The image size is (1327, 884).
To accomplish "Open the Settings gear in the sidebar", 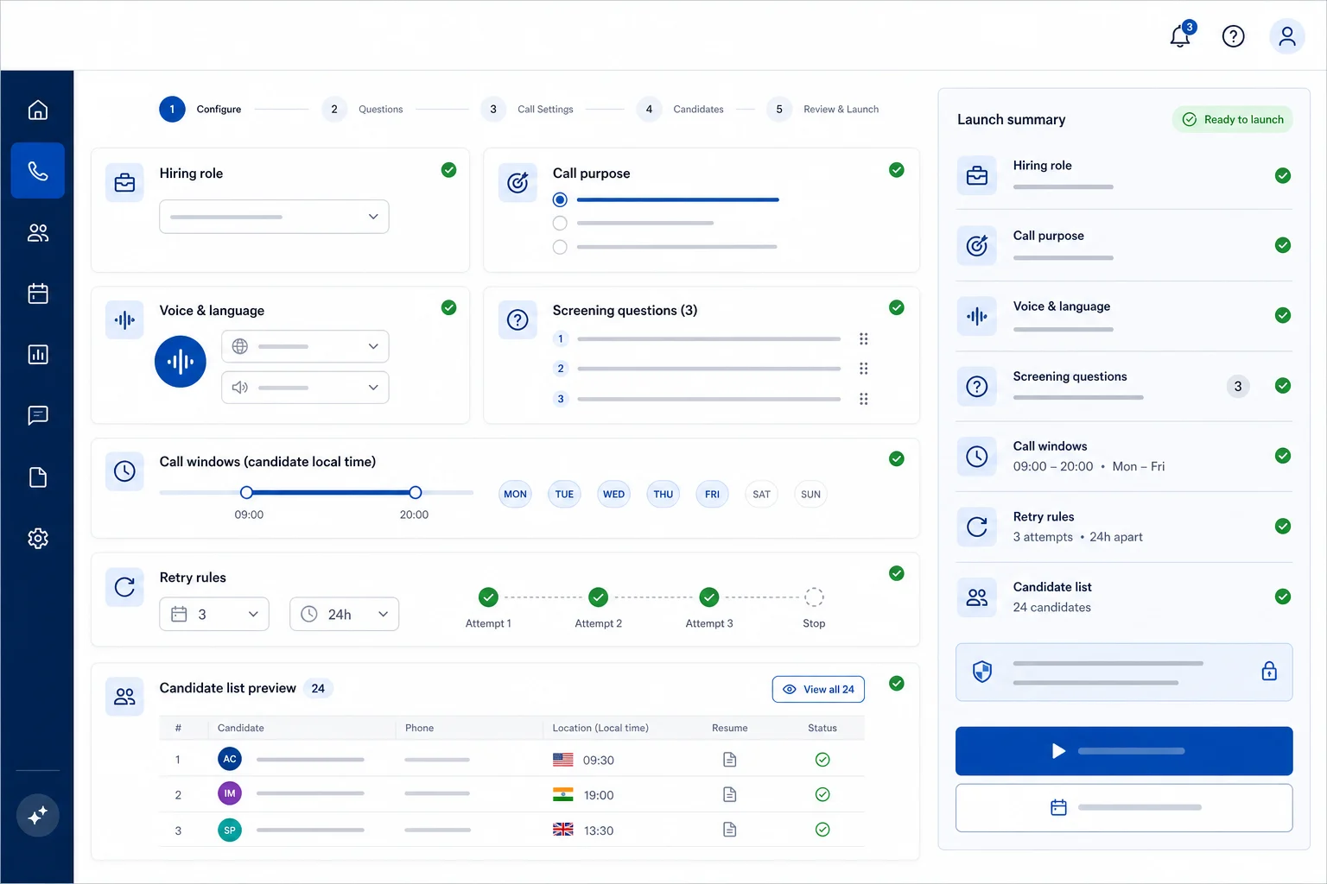I will [38, 539].
